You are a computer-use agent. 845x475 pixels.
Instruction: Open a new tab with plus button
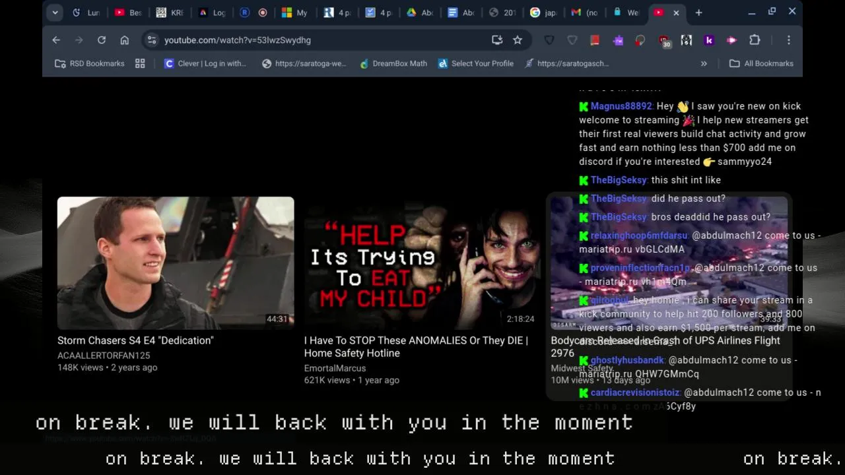[x=698, y=13]
